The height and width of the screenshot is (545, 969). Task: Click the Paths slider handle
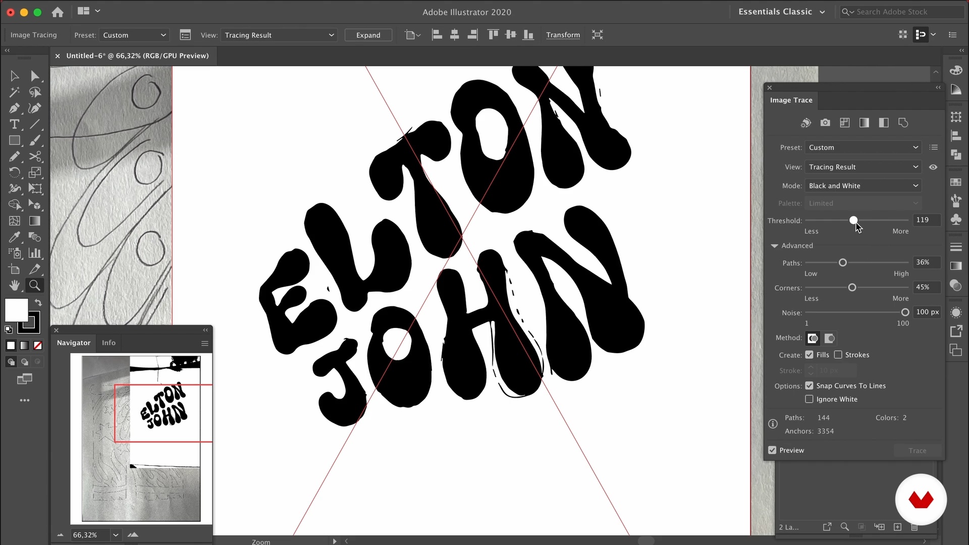tap(842, 262)
